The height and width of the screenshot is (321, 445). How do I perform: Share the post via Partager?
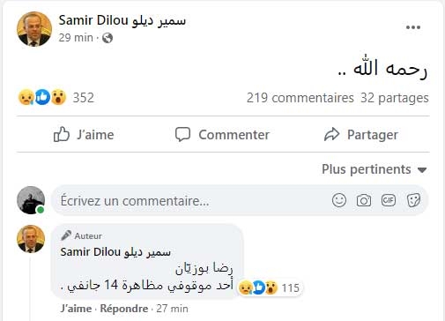coord(361,135)
